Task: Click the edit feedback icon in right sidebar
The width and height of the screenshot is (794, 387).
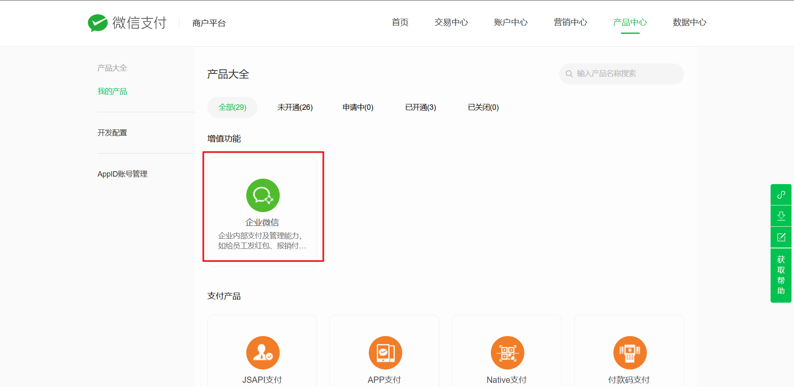Action: pos(781,237)
